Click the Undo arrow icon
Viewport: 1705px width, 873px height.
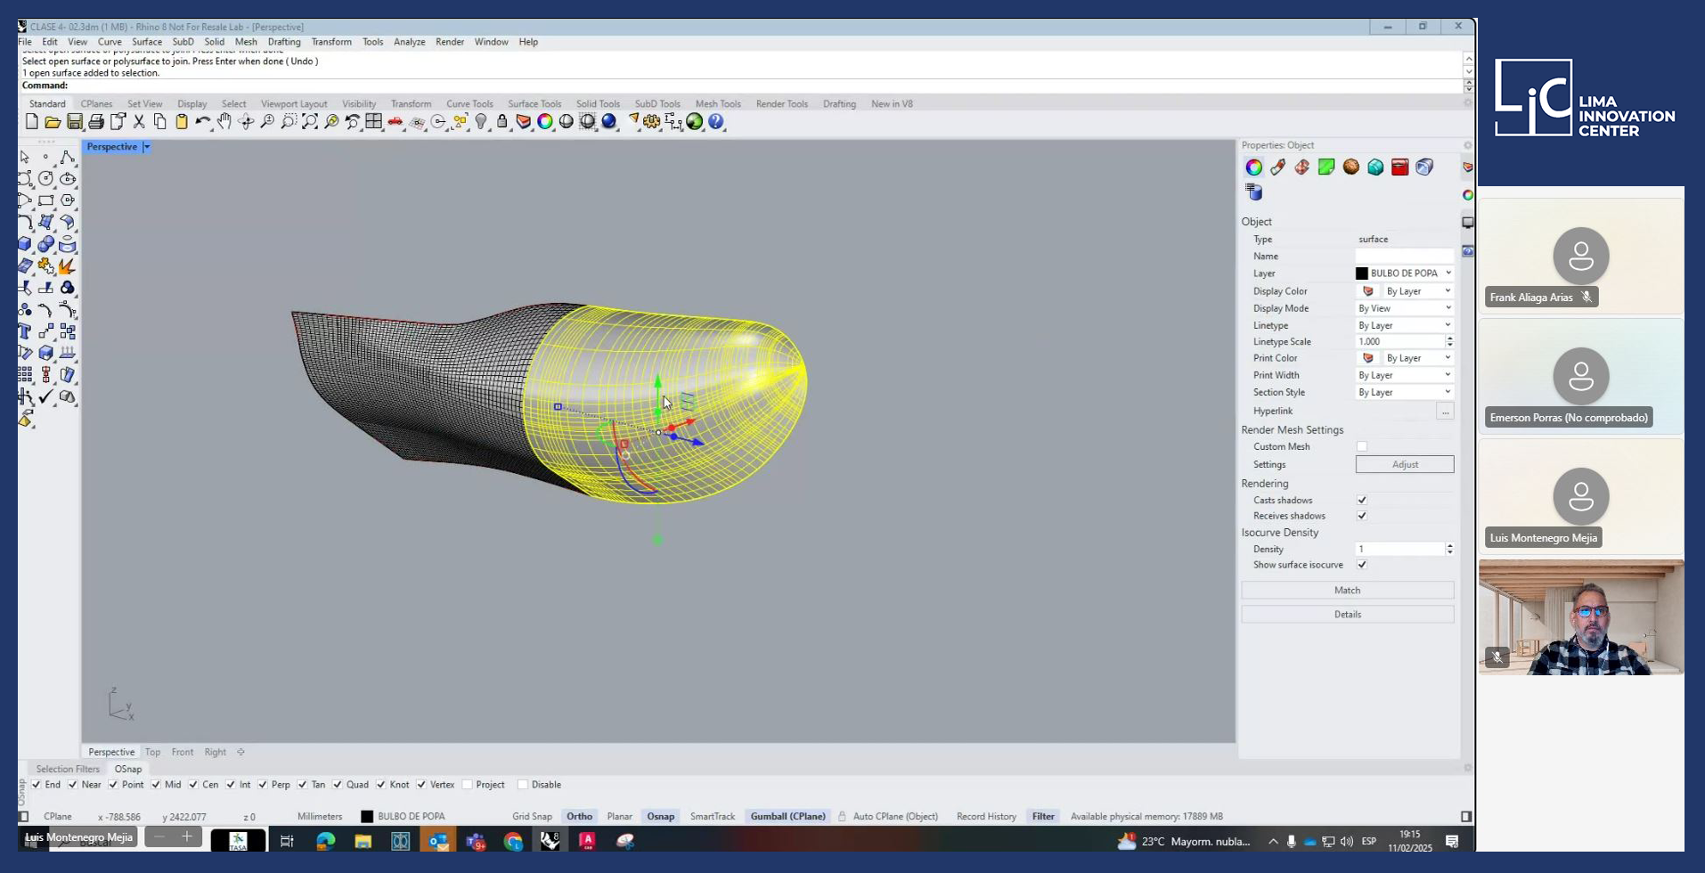[x=202, y=122]
